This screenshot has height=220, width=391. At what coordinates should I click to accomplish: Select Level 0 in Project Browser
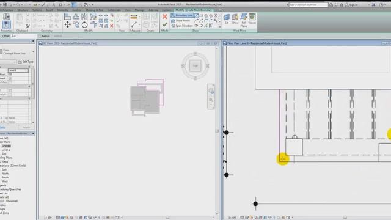6,146
